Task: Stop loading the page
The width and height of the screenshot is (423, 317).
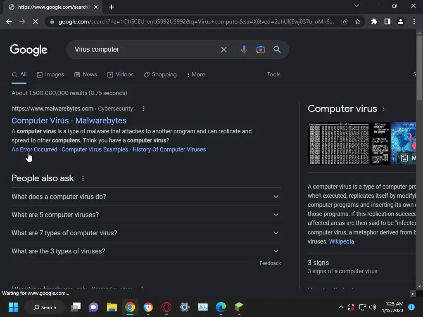Action: coord(36,21)
